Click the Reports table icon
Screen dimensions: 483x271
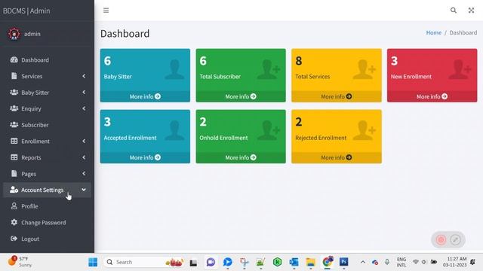(14, 157)
